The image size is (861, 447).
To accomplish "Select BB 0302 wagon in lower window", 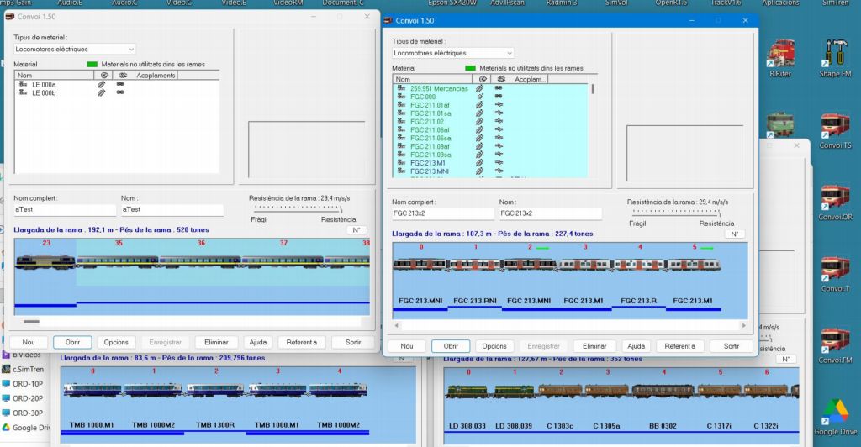I will tap(663, 391).
